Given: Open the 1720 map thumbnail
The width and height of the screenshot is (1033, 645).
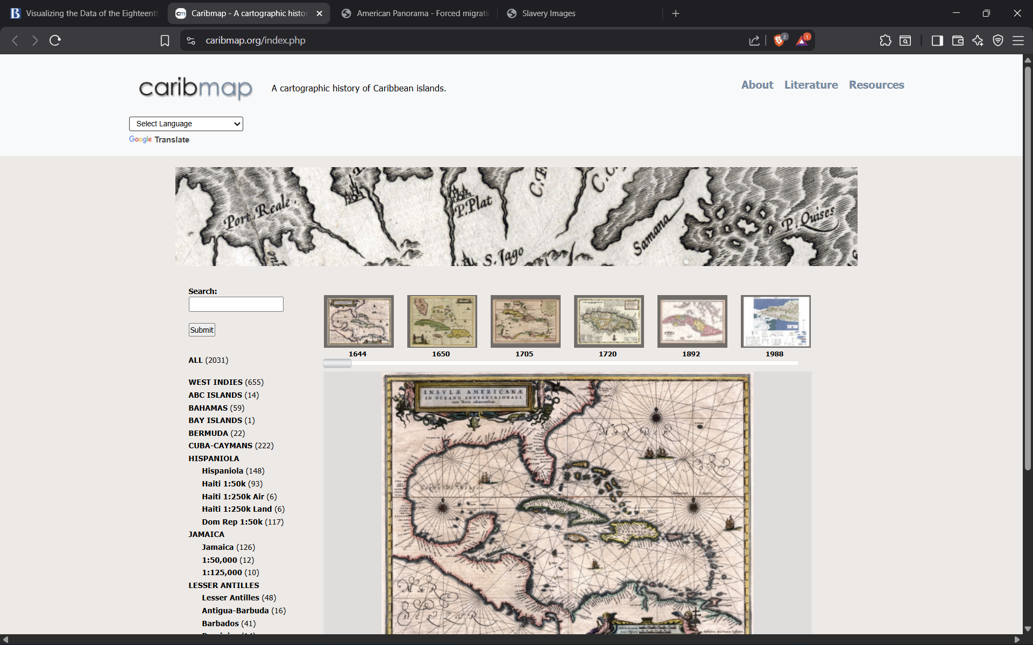Looking at the screenshot, I should pos(608,321).
